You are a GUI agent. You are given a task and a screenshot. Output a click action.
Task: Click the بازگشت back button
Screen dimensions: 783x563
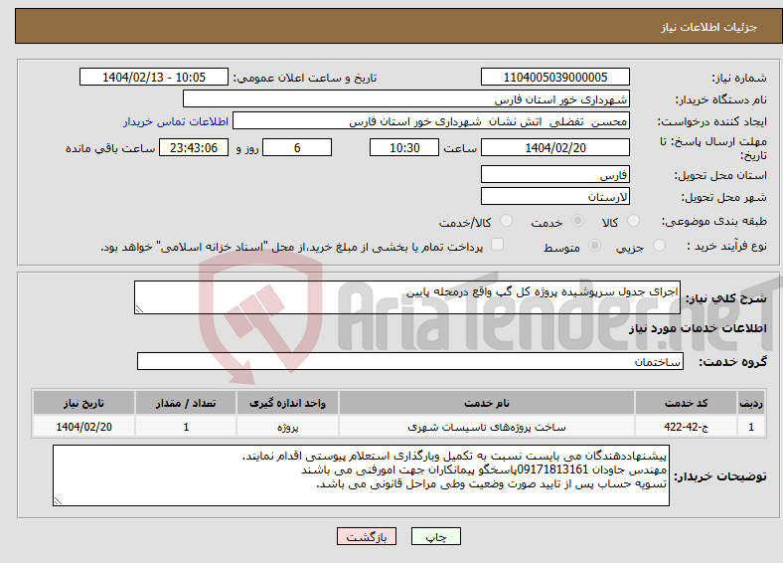tap(367, 536)
